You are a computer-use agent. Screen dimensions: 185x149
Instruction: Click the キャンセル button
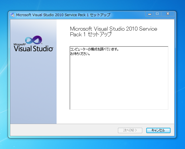pos(158,130)
